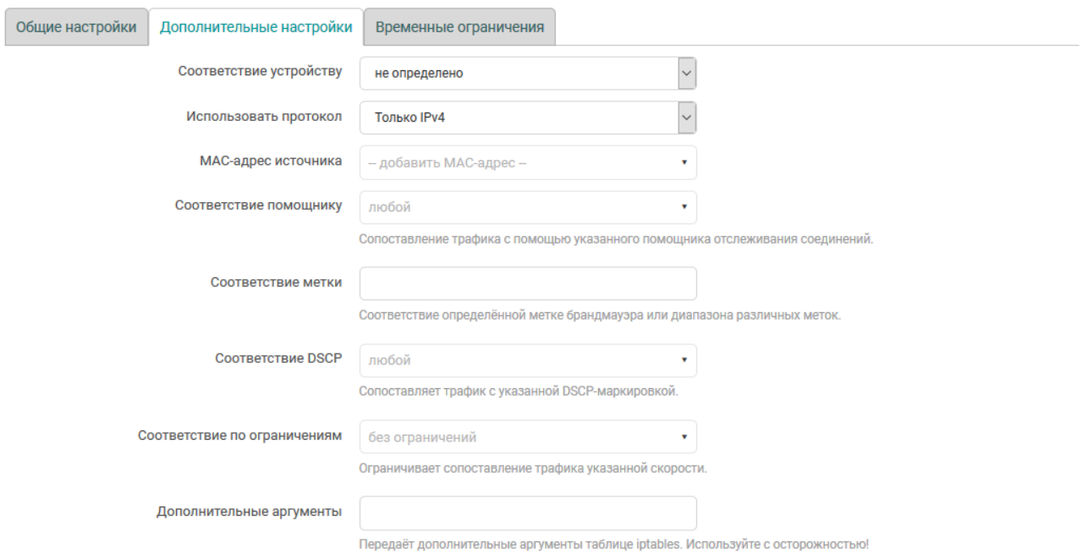Click the chevron of Соответствие устройству dropdown
Viewport: 1082px width, 559px height.
(x=687, y=74)
